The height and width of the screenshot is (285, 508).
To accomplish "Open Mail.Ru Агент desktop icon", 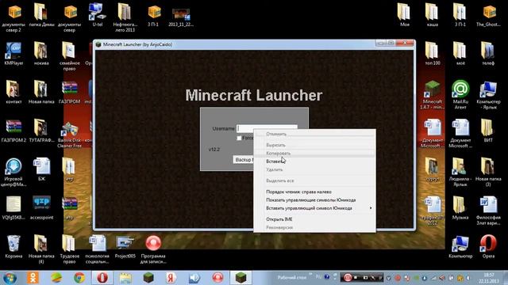I will [460, 95].
